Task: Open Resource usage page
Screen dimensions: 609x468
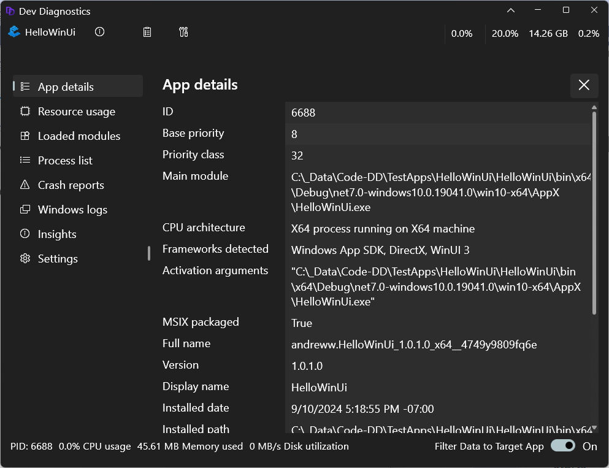Action: (78, 112)
